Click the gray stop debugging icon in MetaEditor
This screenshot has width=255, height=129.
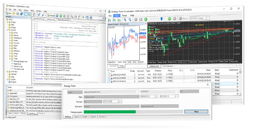point(68,16)
